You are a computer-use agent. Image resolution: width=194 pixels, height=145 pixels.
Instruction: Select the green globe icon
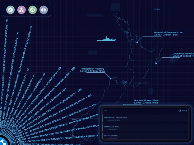click(33, 10)
